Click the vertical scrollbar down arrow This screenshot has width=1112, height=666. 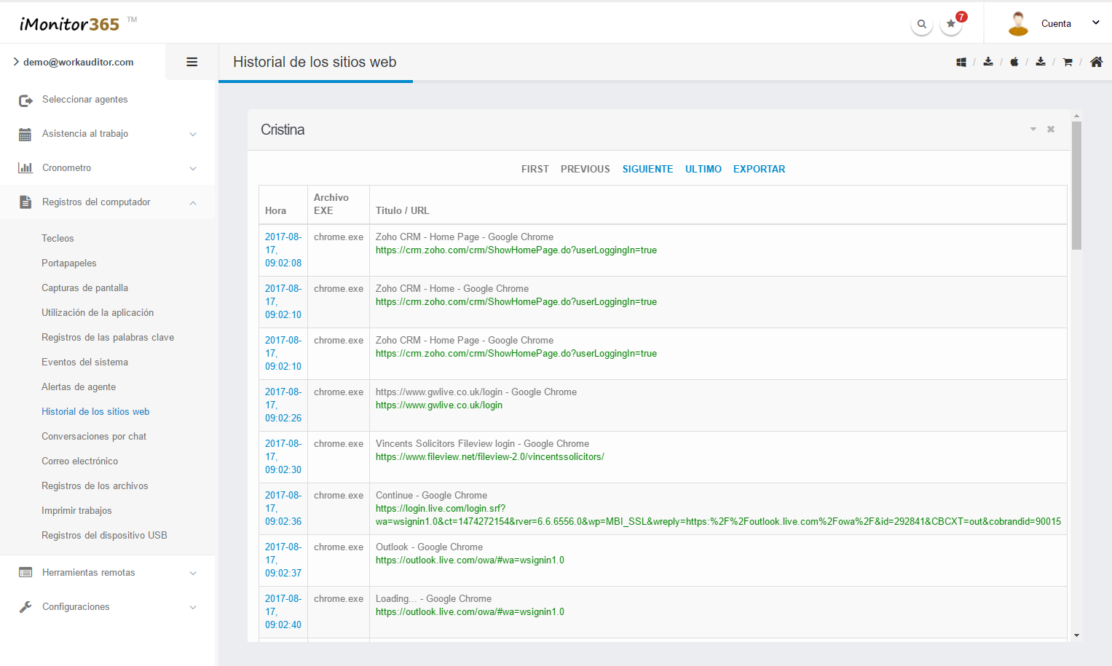tap(1076, 635)
